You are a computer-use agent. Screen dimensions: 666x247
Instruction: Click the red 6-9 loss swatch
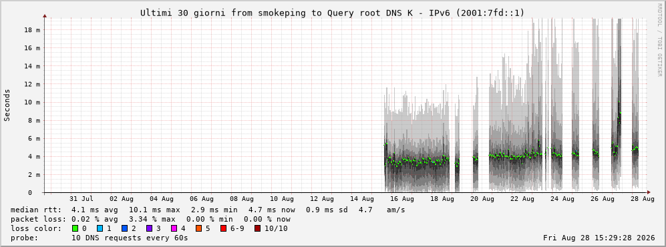click(223, 229)
